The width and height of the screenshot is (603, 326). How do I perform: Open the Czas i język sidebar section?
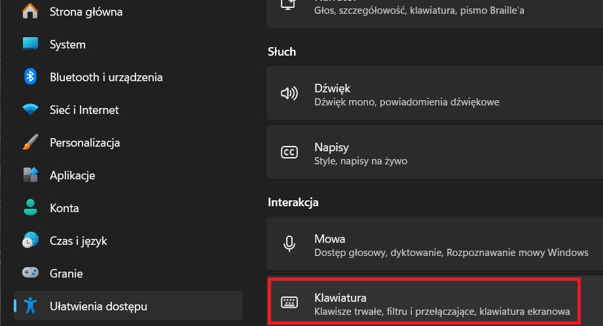point(79,241)
